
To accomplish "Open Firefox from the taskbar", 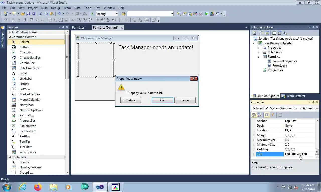I will click(x=38, y=187).
